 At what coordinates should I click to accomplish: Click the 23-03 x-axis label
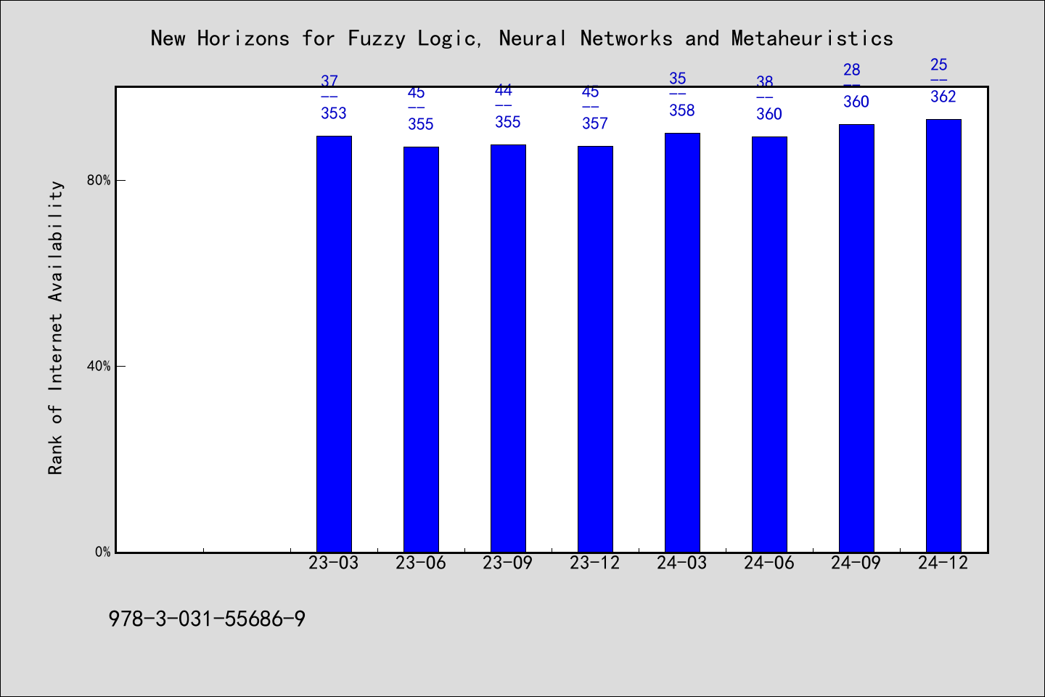[334, 563]
